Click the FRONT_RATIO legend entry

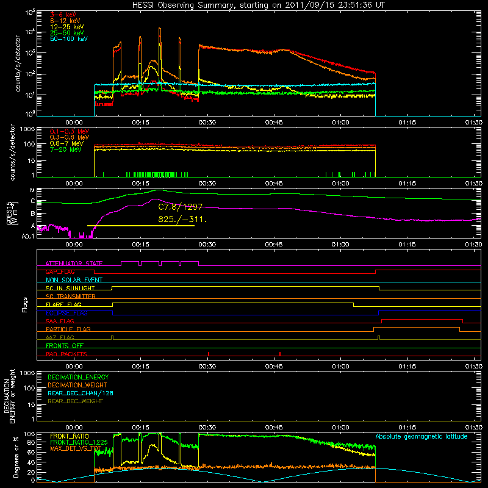[x=70, y=436]
